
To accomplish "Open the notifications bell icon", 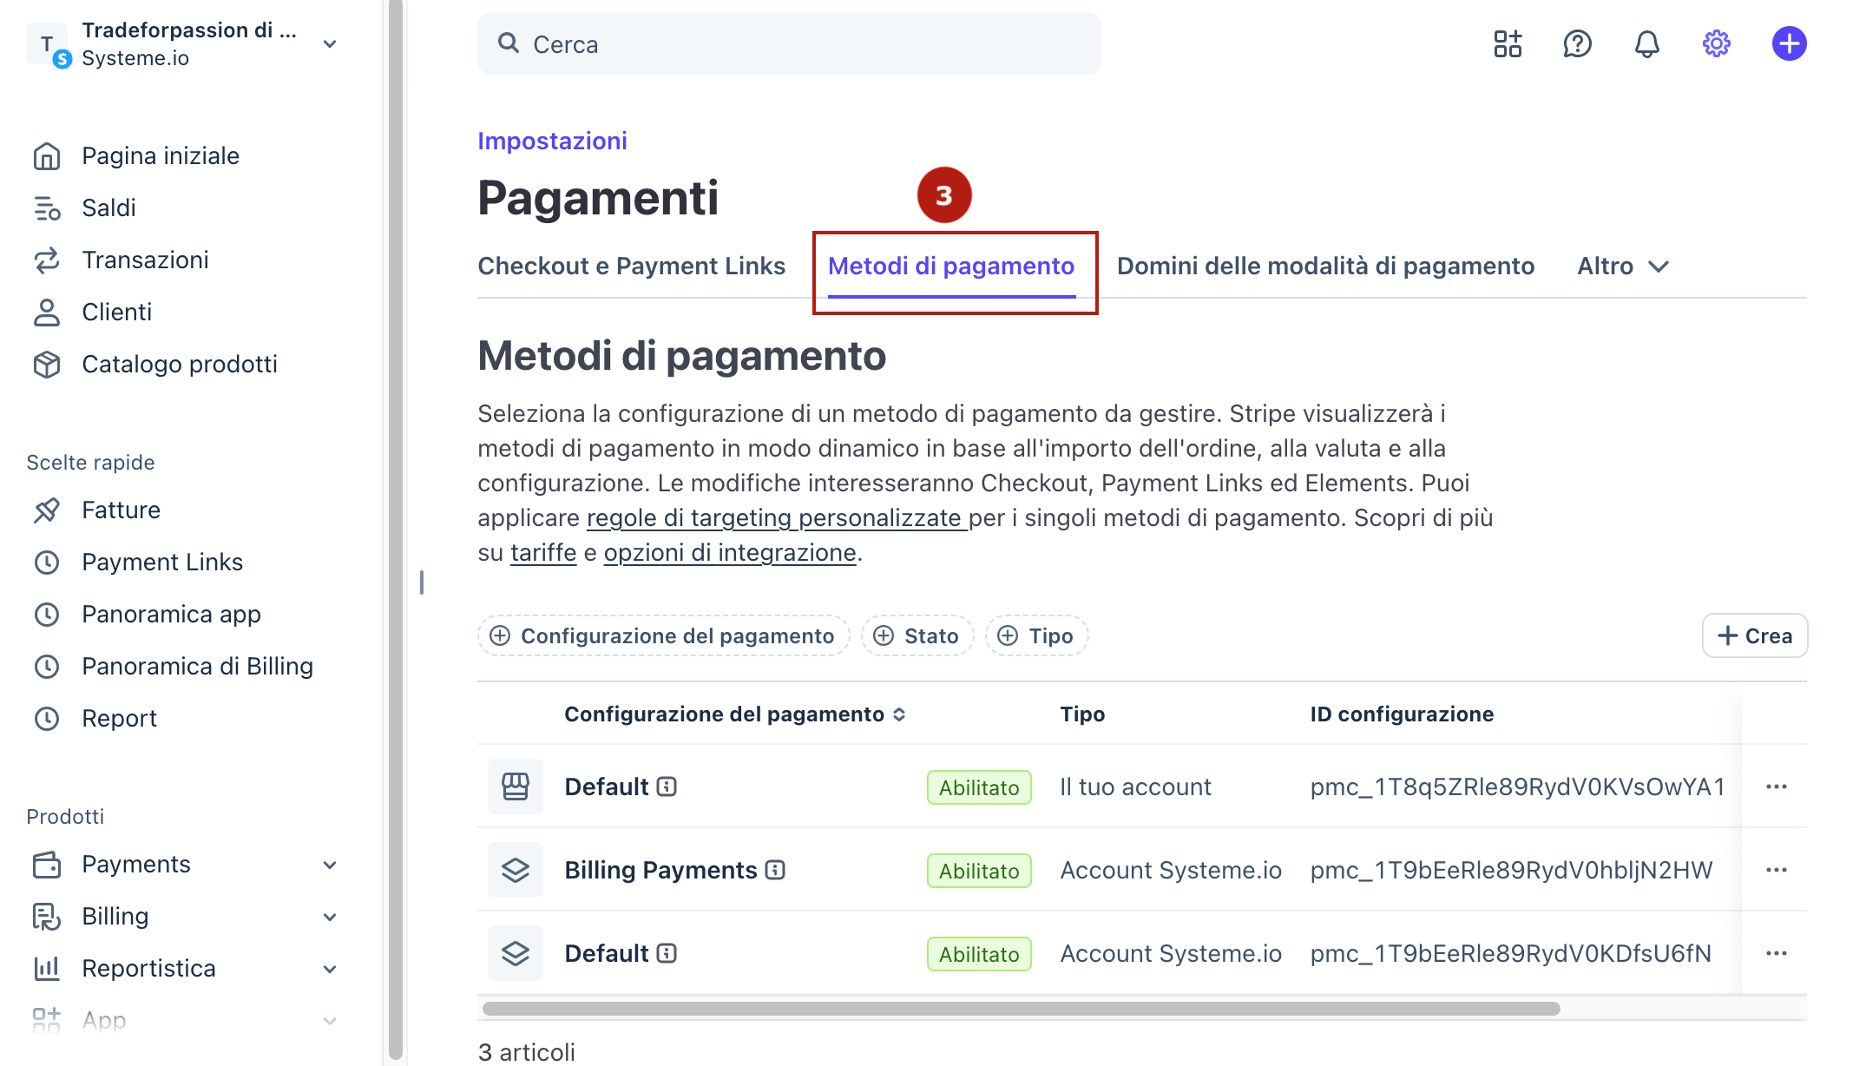I will coord(1647,43).
